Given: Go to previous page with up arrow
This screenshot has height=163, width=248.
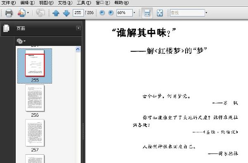Looking at the screenshot, I should [56, 13].
